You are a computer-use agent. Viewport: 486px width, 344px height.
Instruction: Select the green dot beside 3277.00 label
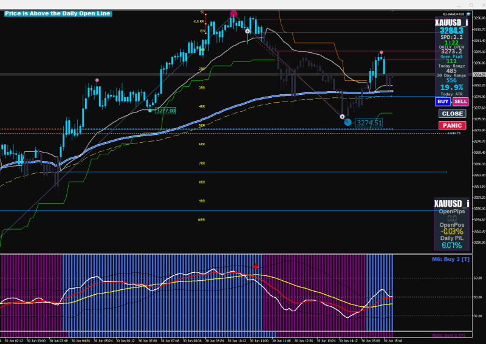[150, 111]
